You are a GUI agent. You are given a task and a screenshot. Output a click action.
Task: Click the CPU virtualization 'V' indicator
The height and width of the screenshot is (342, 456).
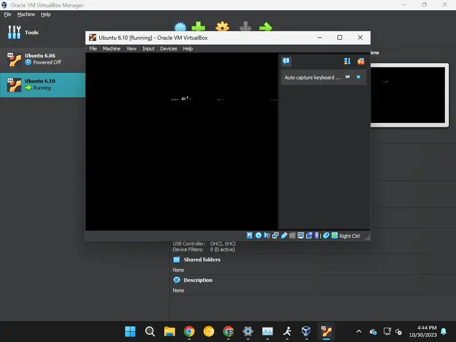[x=317, y=235]
